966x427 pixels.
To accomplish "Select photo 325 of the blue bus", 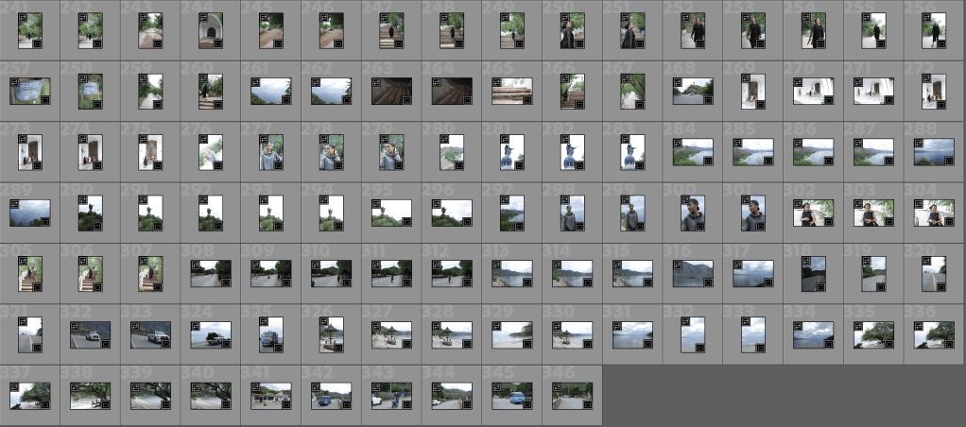I will [271, 334].
